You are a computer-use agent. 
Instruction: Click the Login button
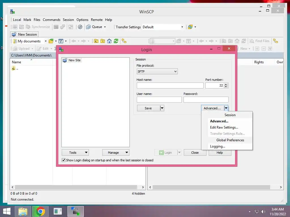(x=166, y=152)
